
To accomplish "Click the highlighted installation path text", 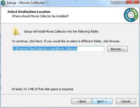I will (x=45, y=49).
